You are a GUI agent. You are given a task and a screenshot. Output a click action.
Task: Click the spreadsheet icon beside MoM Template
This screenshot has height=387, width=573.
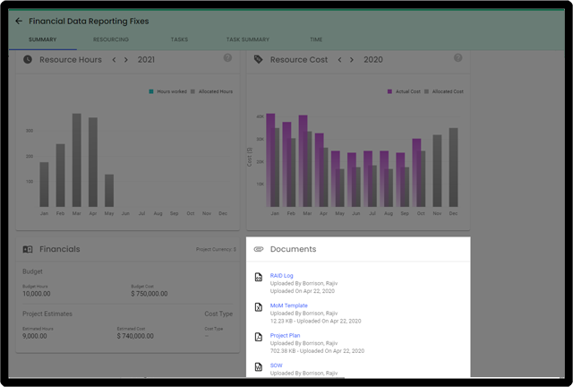tap(259, 307)
